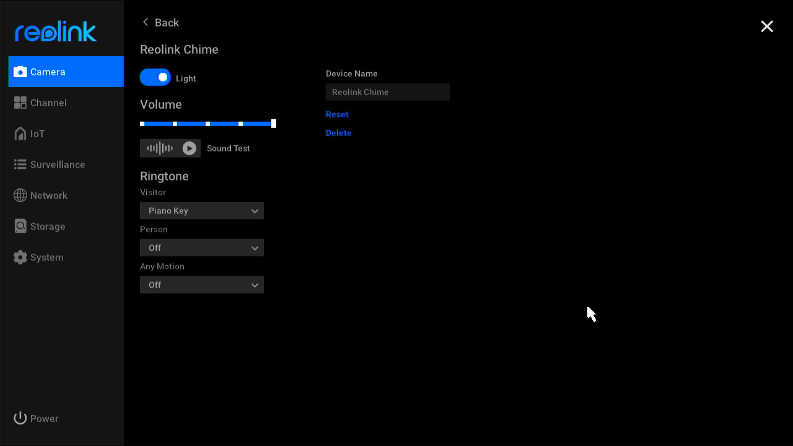This screenshot has height=446, width=793.
Task: Click the Surveillance list icon
Action: pos(20,164)
